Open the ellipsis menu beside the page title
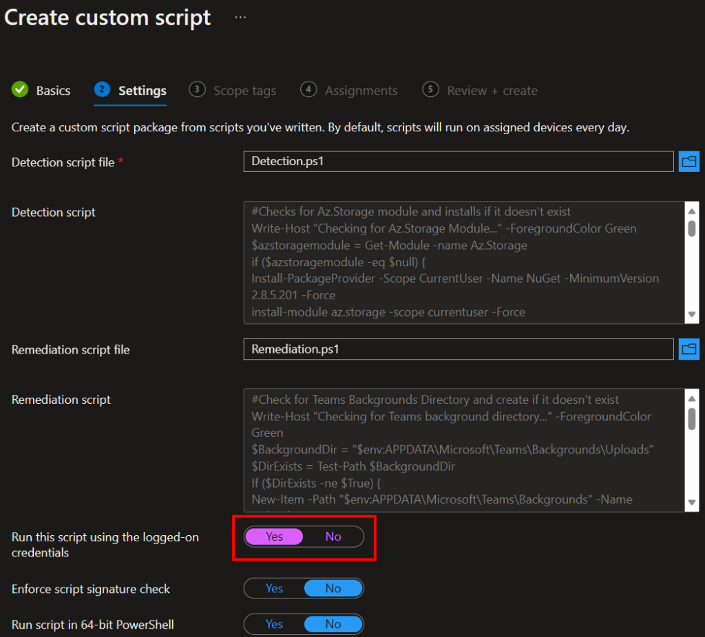Screen dimensions: 705x637 tap(240, 18)
